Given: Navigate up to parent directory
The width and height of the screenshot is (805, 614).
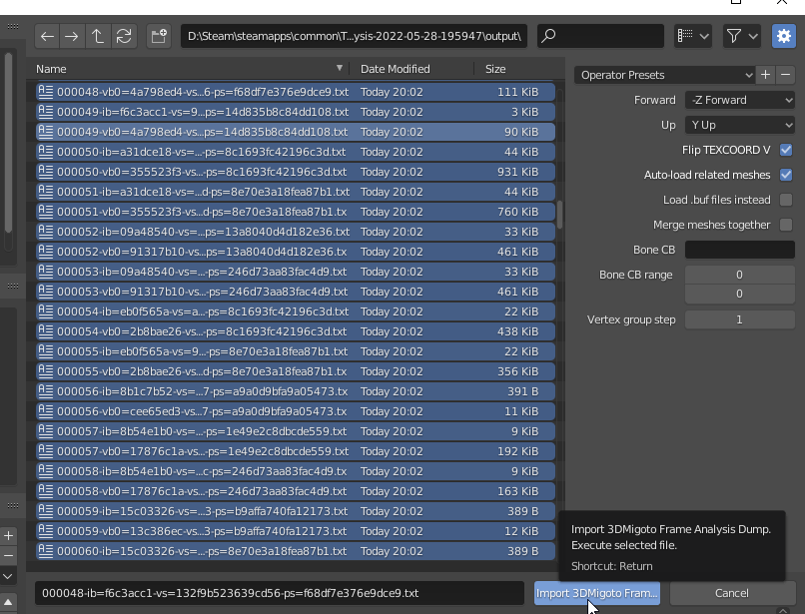Looking at the screenshot, I should click(98, 36).
